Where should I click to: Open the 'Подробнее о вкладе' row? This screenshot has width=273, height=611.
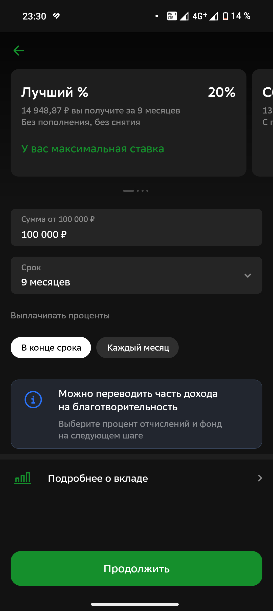136,478
